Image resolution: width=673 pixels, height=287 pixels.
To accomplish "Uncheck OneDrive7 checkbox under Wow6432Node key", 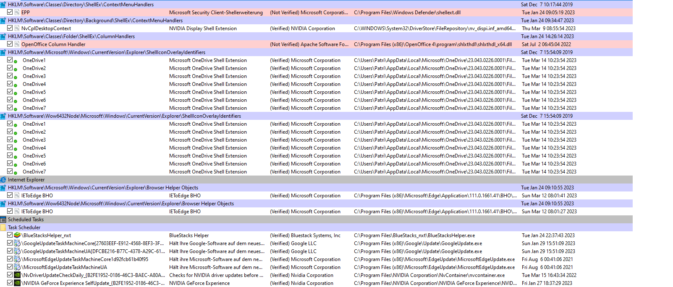I will (10, 171).
